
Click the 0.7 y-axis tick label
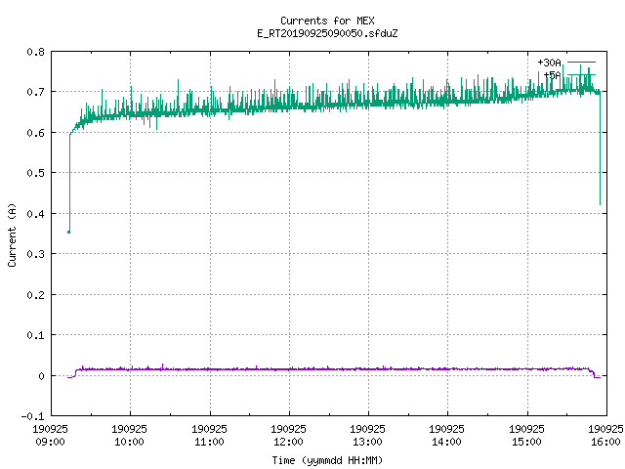35,92
